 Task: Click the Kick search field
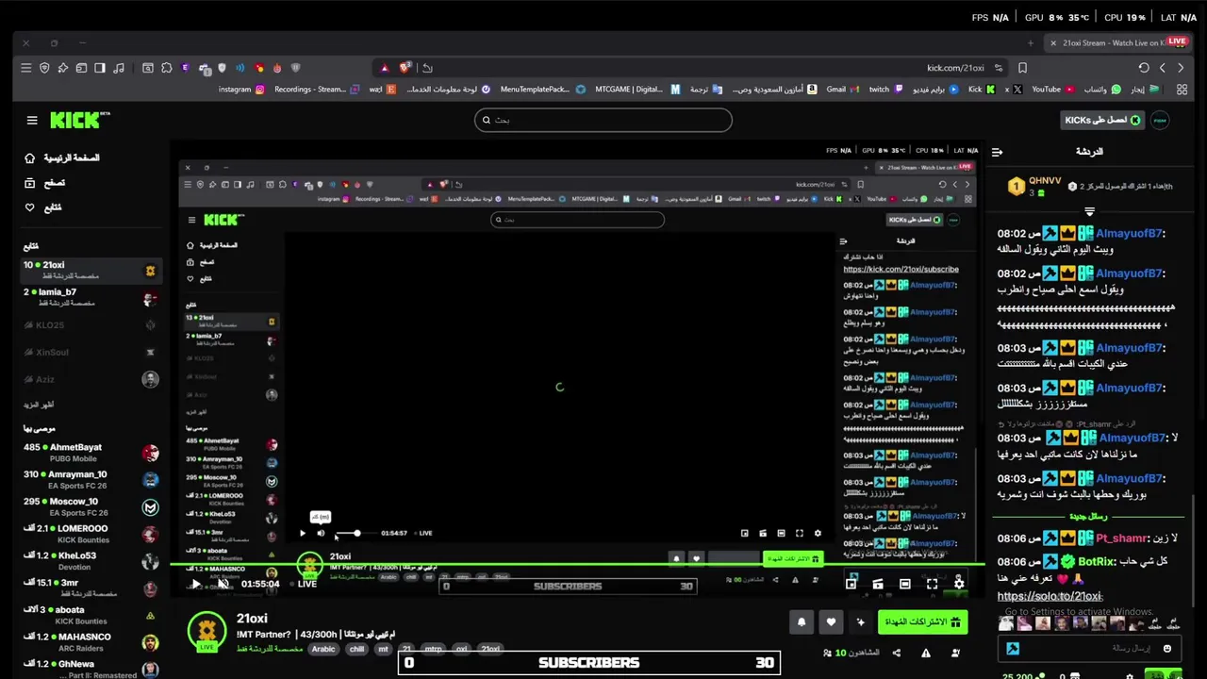603,120
